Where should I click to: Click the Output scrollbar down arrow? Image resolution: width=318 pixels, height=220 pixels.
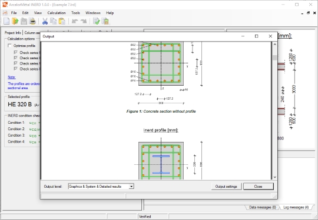pyautogui.click(x=275, y=177)
